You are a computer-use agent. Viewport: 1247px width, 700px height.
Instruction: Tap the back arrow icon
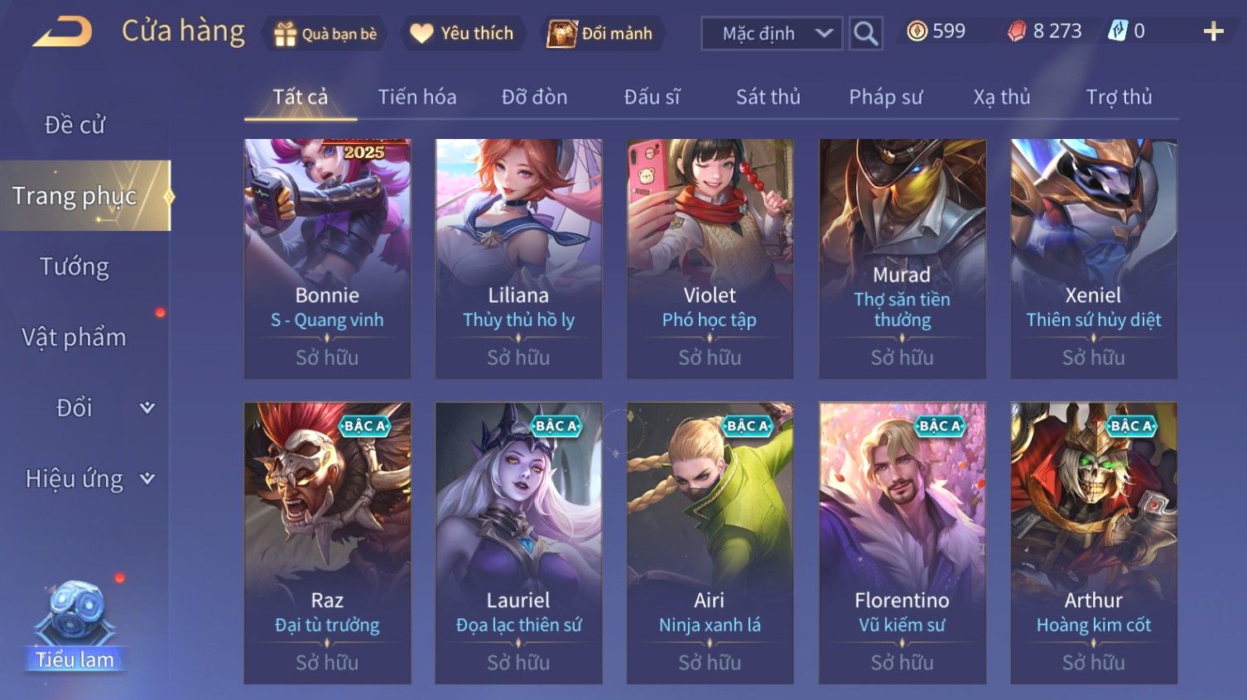click(62, 32)
